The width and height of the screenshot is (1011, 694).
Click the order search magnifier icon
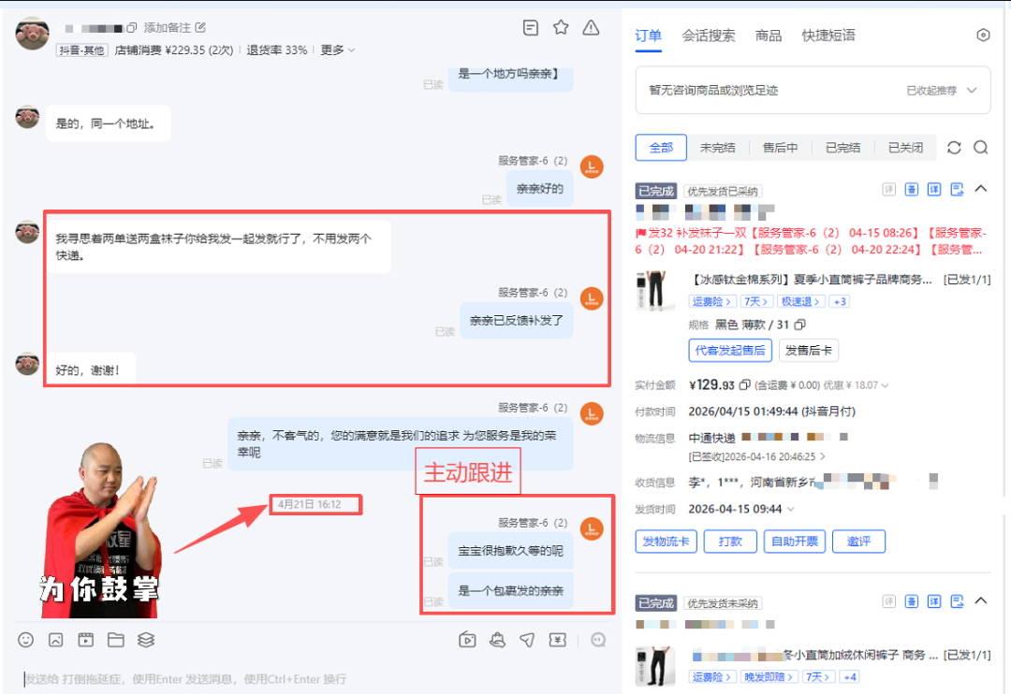click(x=981, y=148)
